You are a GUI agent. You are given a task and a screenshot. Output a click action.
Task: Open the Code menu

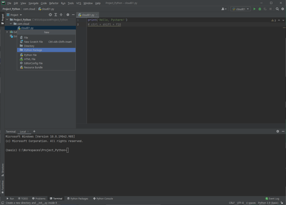pos(44,3)
